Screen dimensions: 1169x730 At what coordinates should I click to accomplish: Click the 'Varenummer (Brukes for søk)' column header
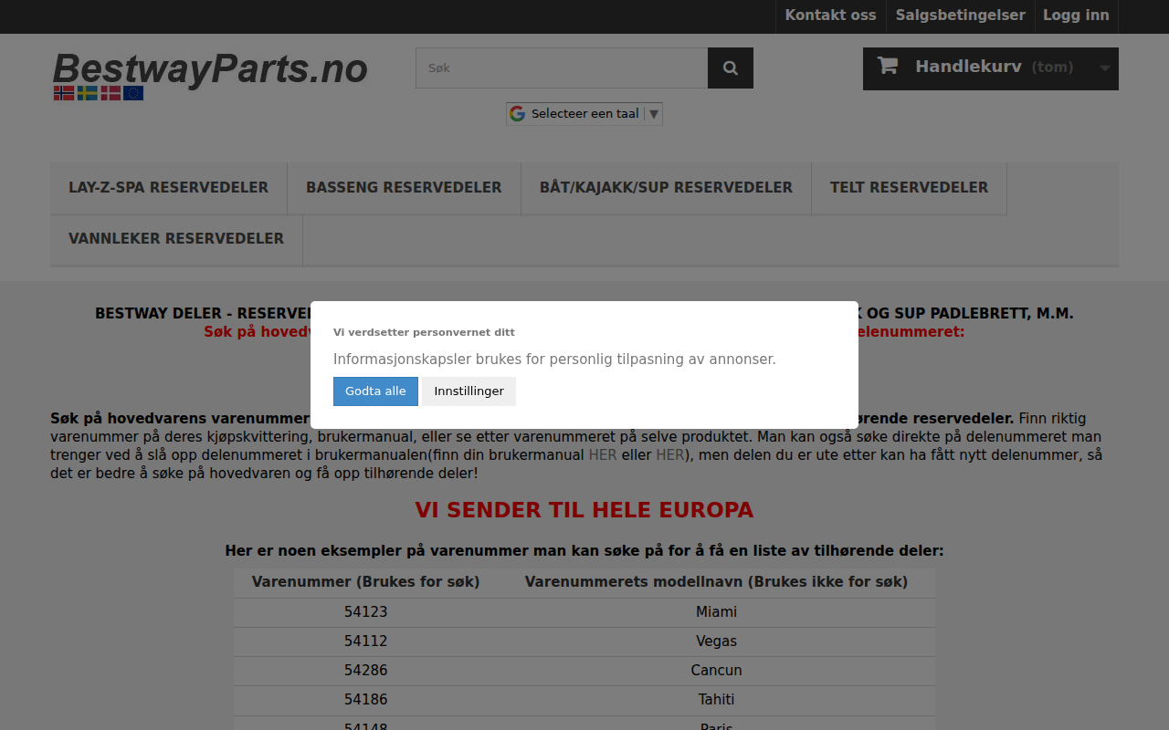pos(365,582)
